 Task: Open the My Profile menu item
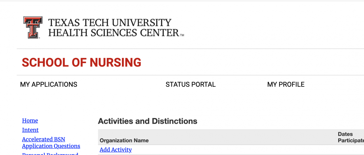pos(286,85)
